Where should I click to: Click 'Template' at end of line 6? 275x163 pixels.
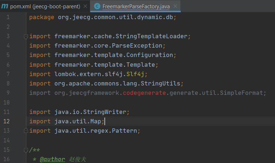(141, 65)
